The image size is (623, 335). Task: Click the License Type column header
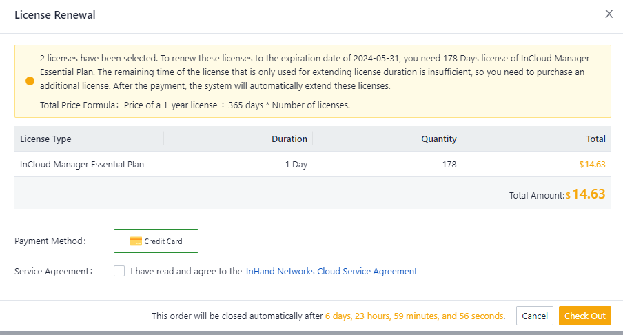(46, 139)
